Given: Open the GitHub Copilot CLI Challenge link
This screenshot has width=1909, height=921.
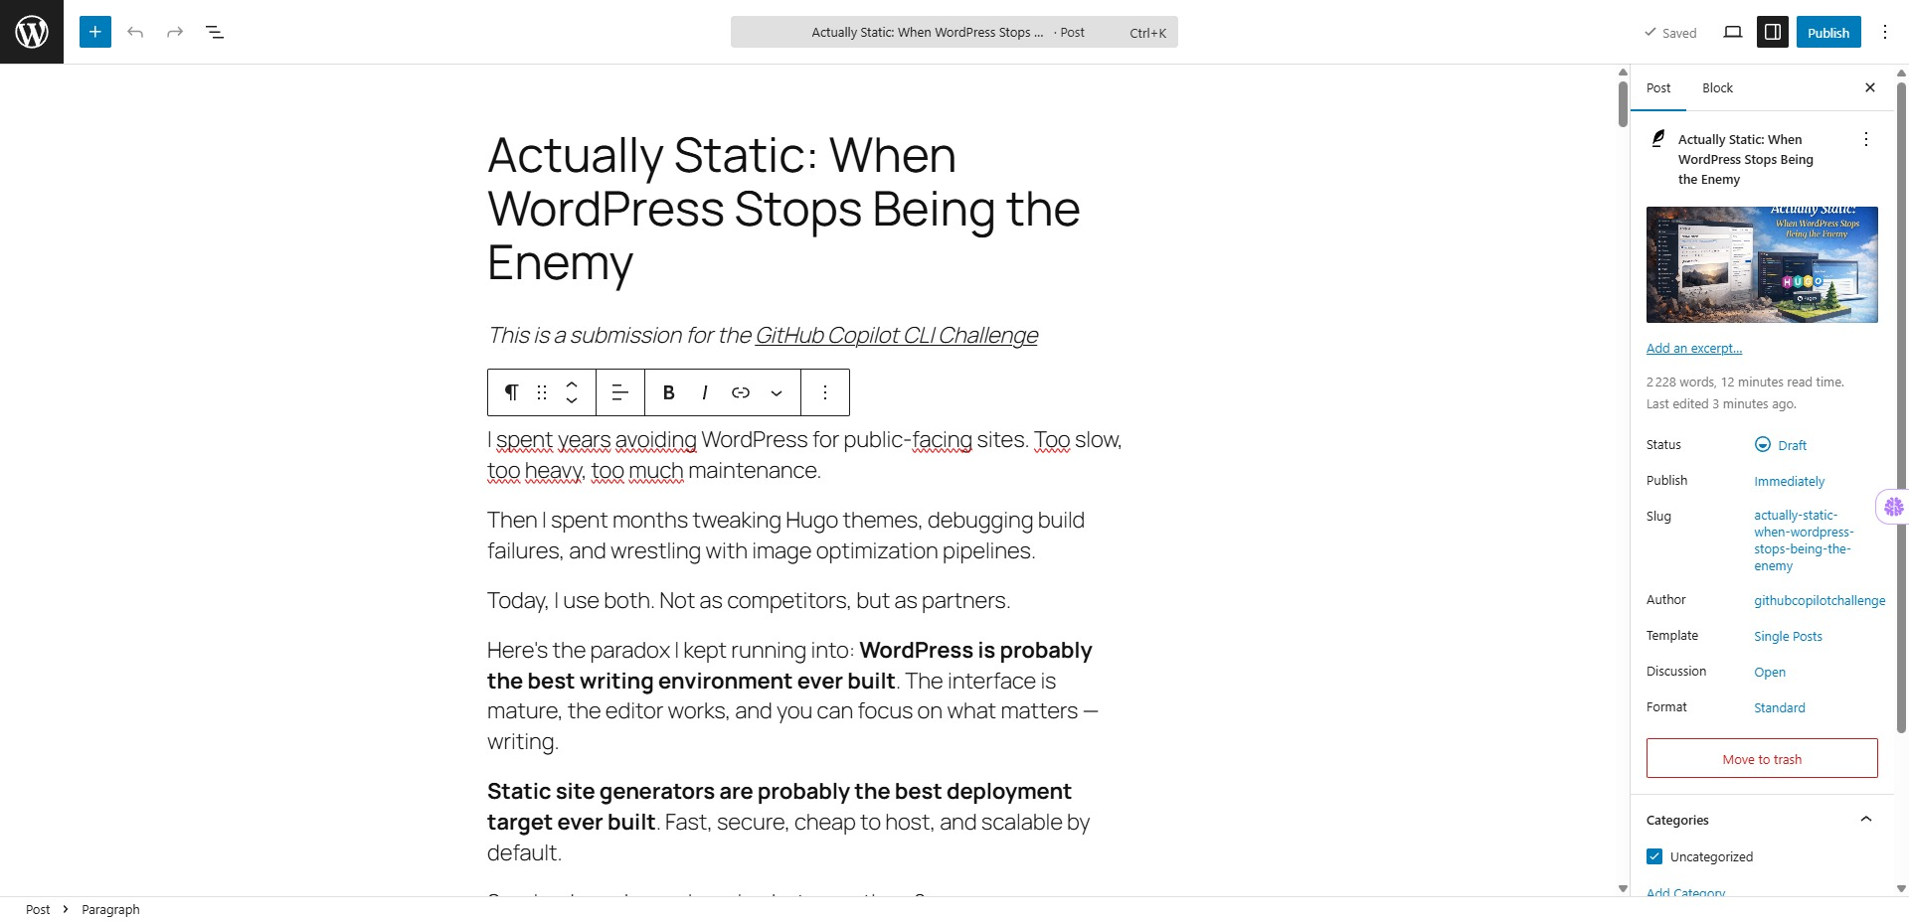Looking at the screenshot, I should coord(896,336).
